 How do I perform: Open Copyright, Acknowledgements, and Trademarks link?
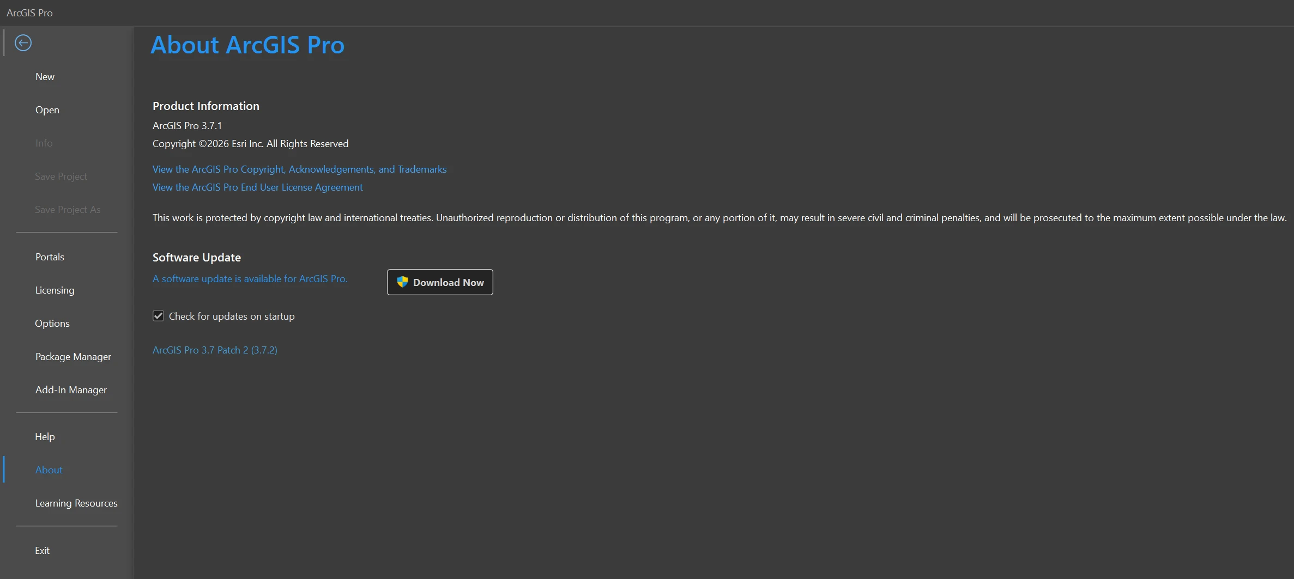(299, 169)
